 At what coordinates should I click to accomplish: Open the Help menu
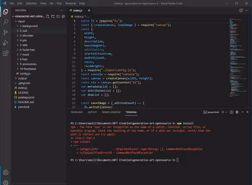(x=82, y=4)
